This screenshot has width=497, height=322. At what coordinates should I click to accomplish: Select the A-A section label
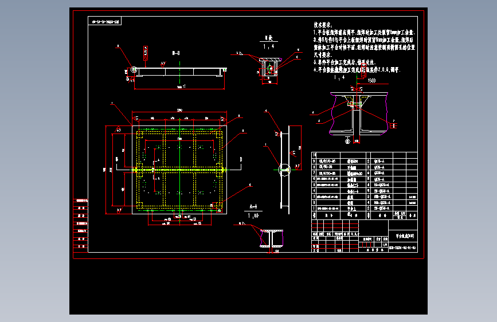coord(253,207)
